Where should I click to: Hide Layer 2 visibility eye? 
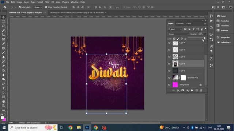(x=169, y=57)
